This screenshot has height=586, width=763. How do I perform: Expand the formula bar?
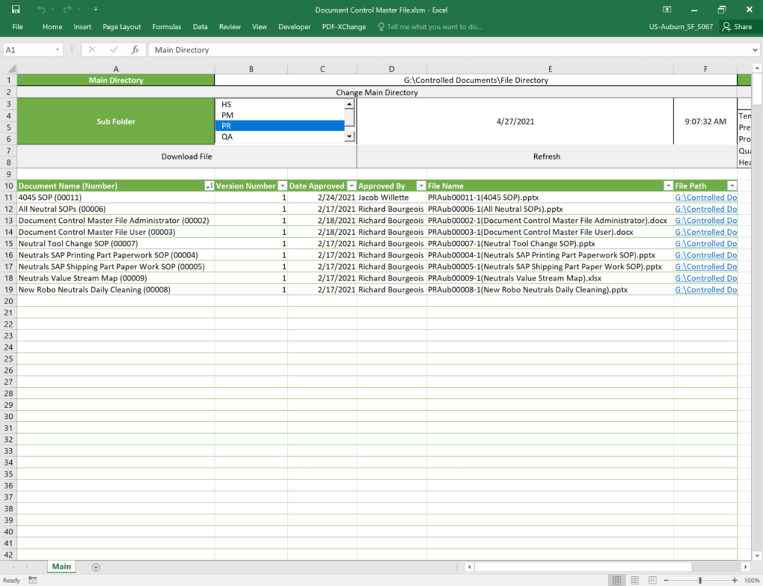pos(755,50)
